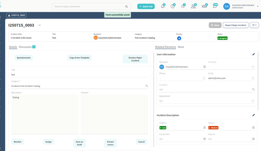Viewport: 261px width, 151px height.
Task: Click the green In progress status badge
Action: (223, 38)
